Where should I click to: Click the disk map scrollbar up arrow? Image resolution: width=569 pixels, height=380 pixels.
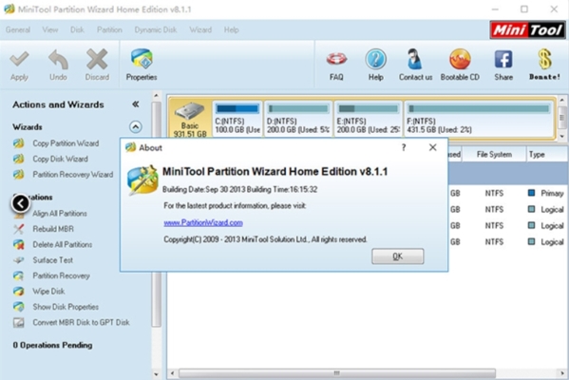click(x=562, y=100)
